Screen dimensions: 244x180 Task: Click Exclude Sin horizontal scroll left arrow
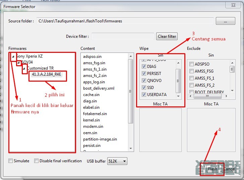coord(191,96)
